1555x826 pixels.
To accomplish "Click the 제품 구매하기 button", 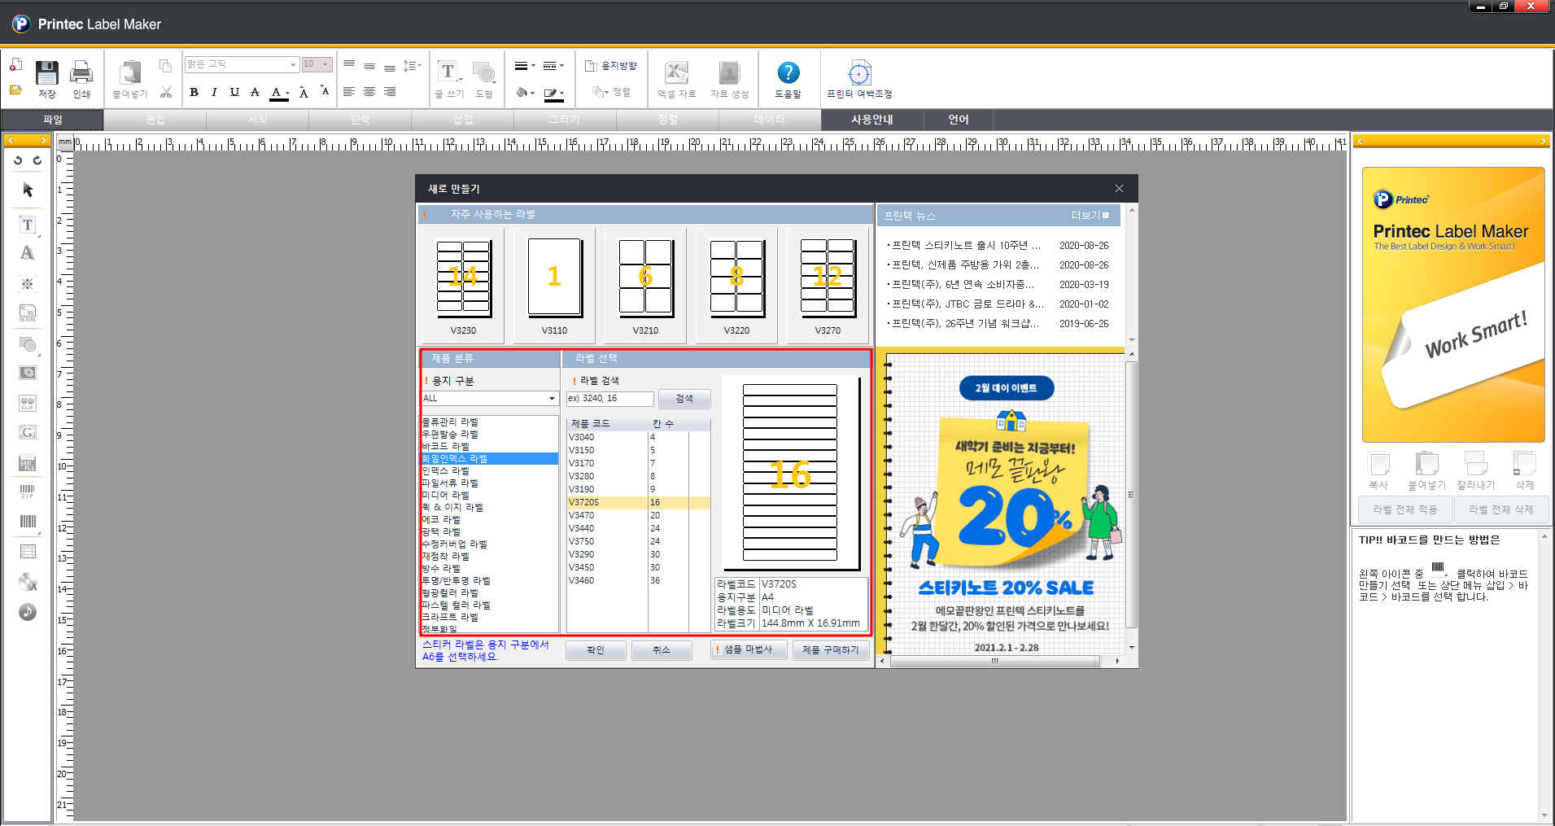I will click(831, 650).
